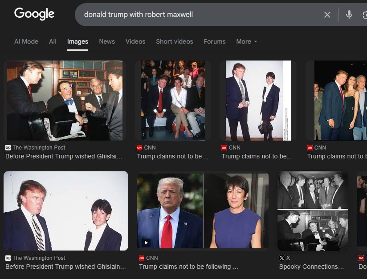Expand the More dropdown menu

[x=247, y=41]
